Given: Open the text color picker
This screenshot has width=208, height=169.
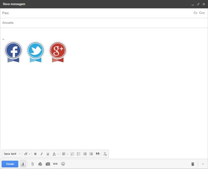Looking at the screenshot, I should pos(55,154).
